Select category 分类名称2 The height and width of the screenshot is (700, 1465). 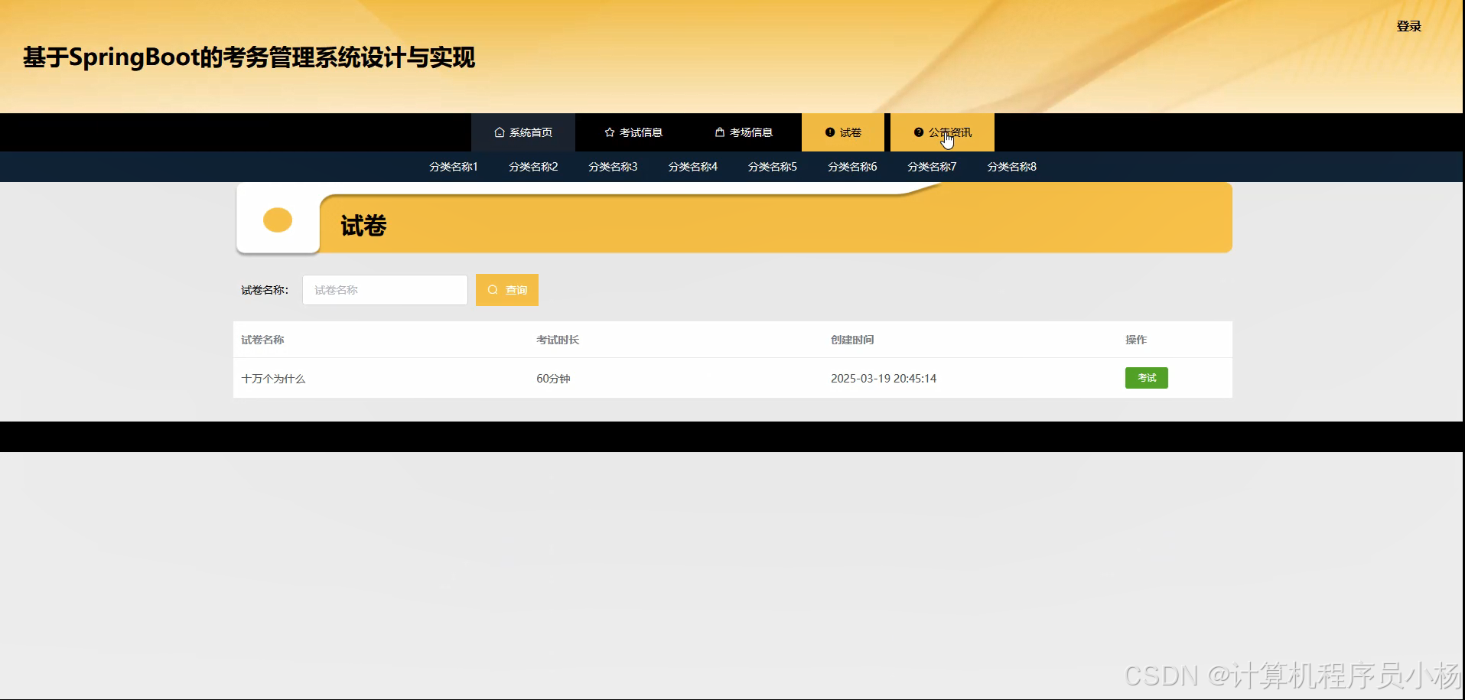(533, 167)
